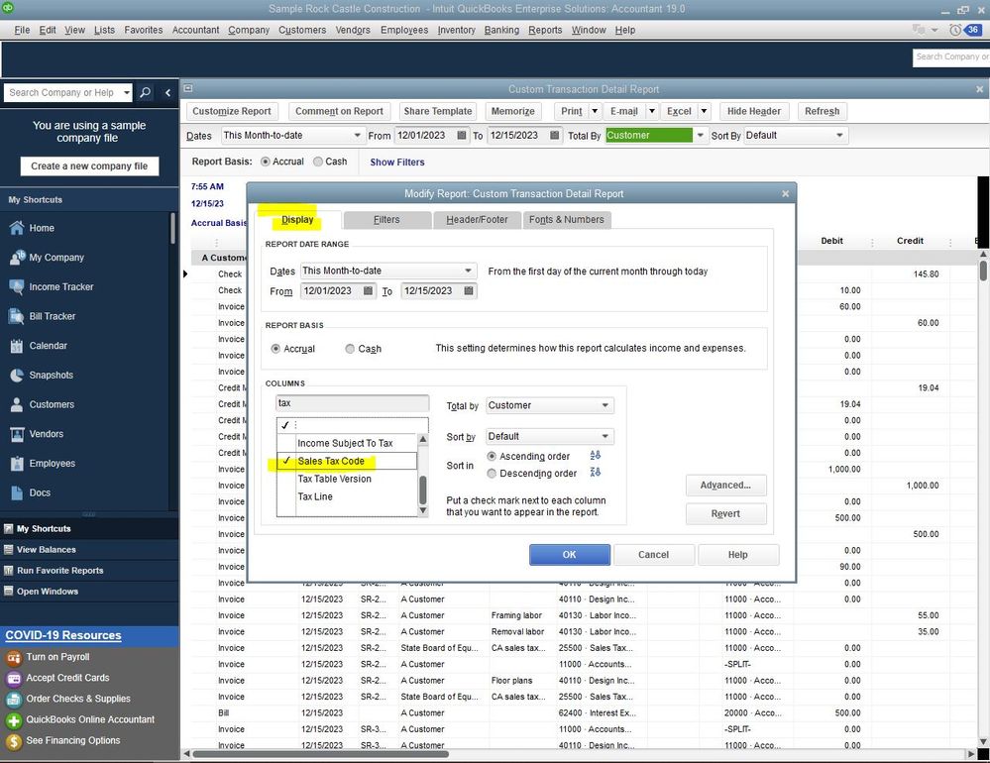
Task: Open calendar picker for toolbar From date
Action: [x=462, y=135]
